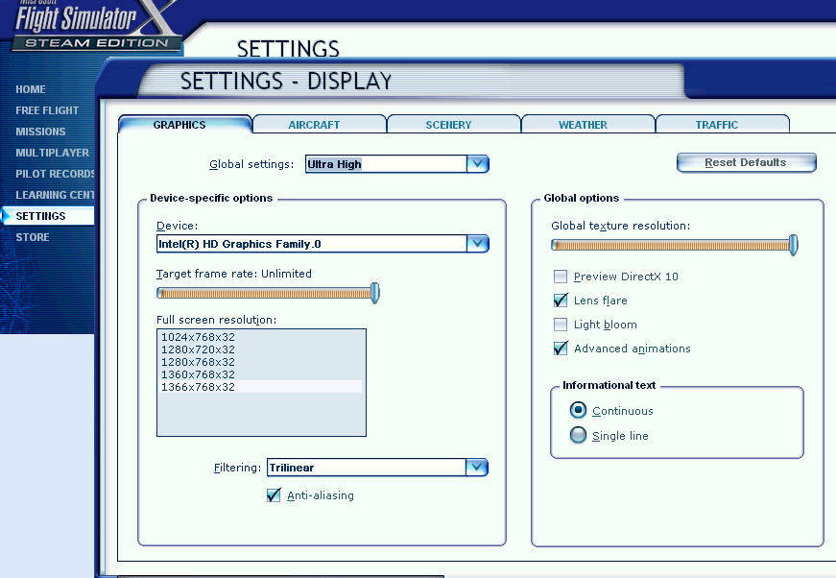Viewport: 836px width, 578px height.
Task: Go to Free Flight in sidebar
Action: (47, 110)
